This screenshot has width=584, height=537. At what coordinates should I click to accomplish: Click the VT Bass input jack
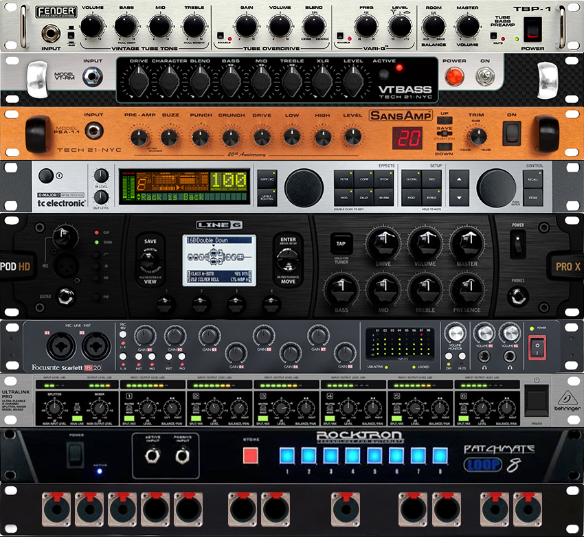(92, 77)
